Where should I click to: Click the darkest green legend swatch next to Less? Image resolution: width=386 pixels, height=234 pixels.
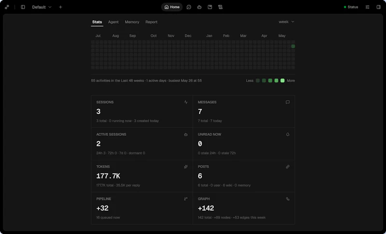[258, 80]
